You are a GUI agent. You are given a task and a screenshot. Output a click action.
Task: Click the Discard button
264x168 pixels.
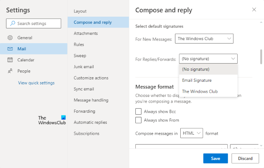(x=245, y=159)
